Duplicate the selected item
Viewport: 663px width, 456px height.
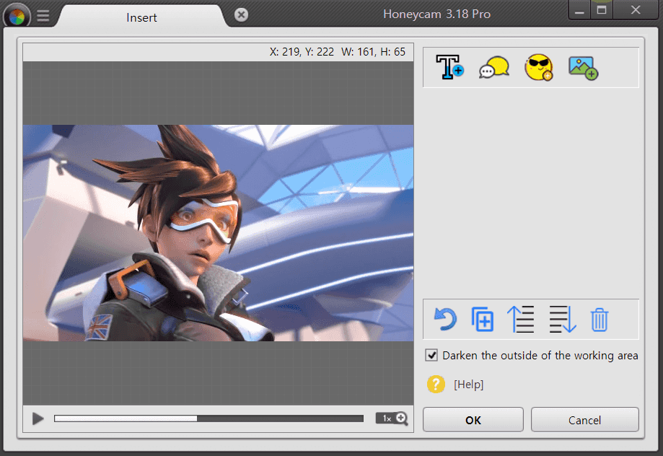(482, 319)
